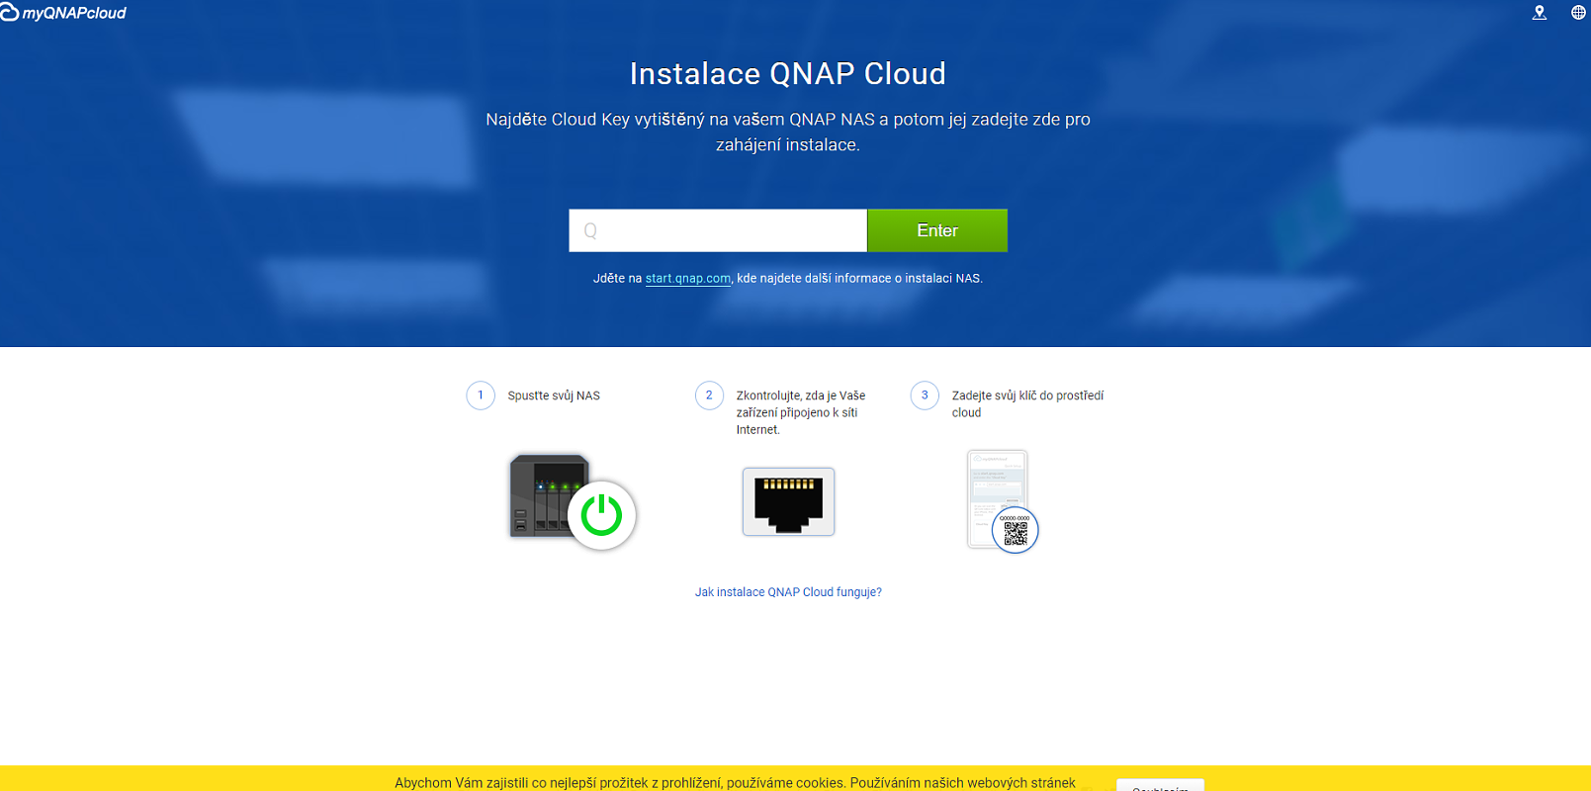Focus the Cloud Key input field
Screen dimensions: 1591x791
coord(718,230)
